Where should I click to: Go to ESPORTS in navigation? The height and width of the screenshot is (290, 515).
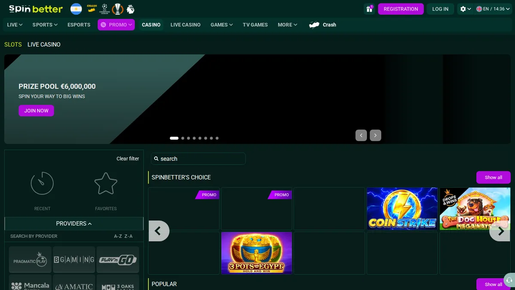click(x=79, y=25)
